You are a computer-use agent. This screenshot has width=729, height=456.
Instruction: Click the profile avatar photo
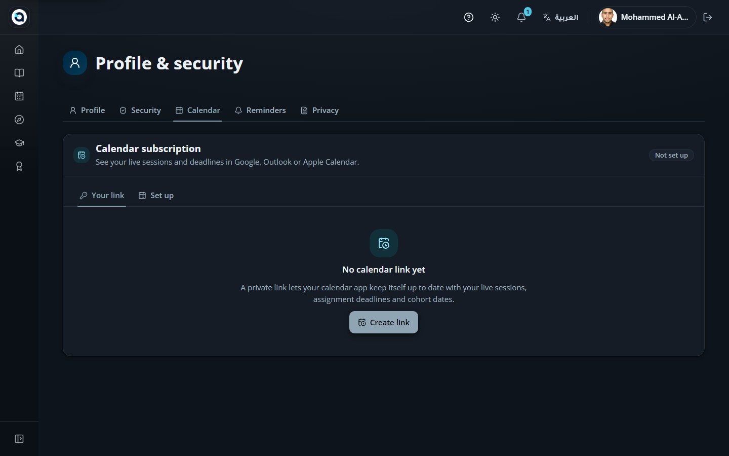pyautogui.click(x=607, y=17)
